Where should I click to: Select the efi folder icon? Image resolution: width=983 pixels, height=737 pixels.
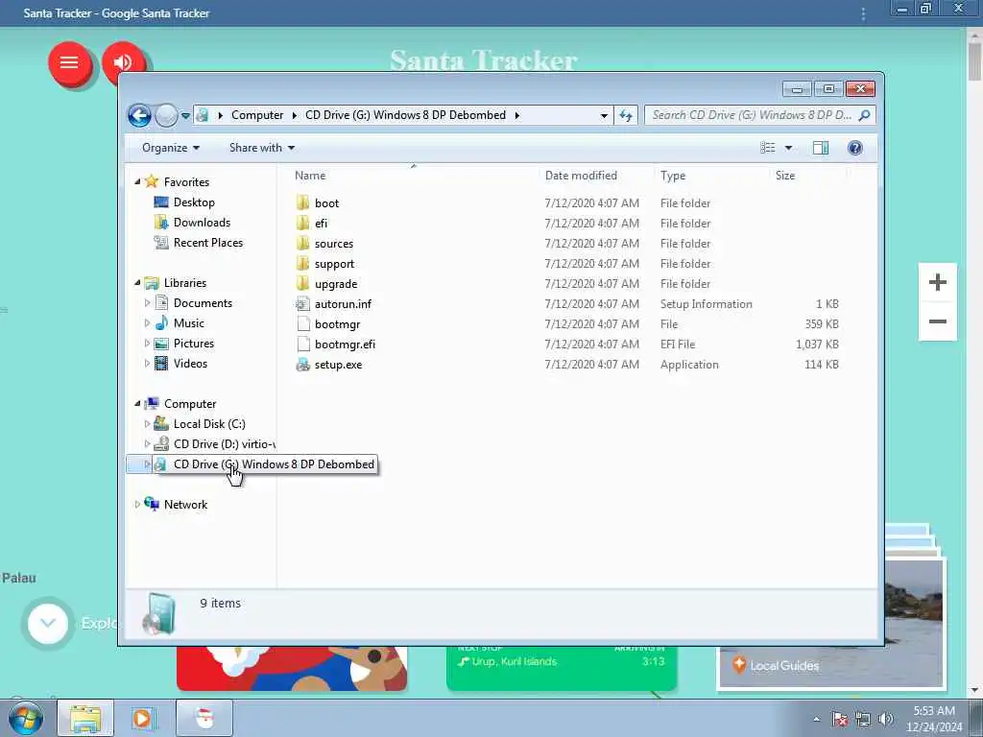[x=302, y=223]
